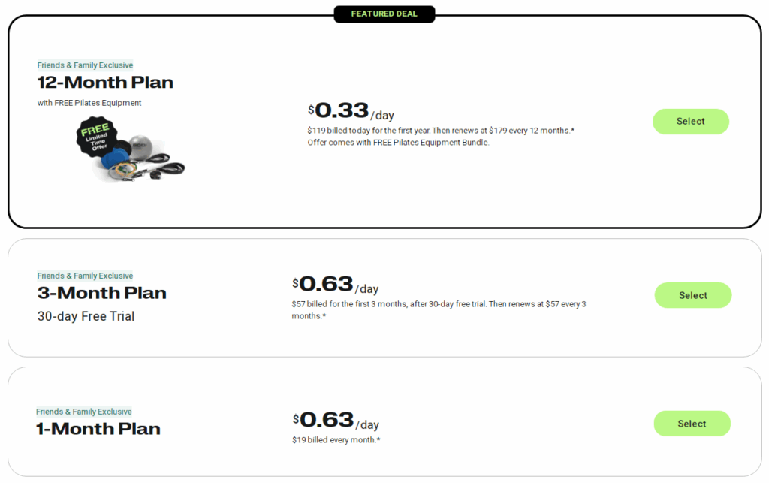Image resolution: width=769 pixels, height=483 pixels.
Task: Click the 12-Month Plan heading
Action: pyautogui.click(x=105, y=83)
